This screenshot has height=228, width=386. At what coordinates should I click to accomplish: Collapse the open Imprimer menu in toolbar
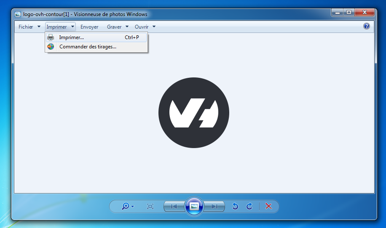(60, 27)
